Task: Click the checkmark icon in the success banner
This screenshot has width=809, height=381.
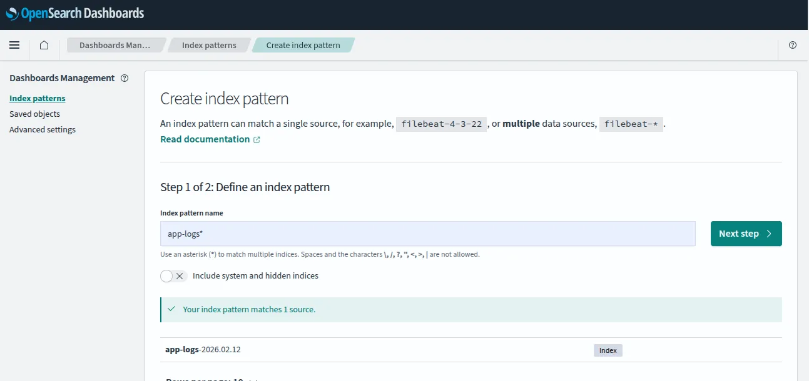Action: 171,309
